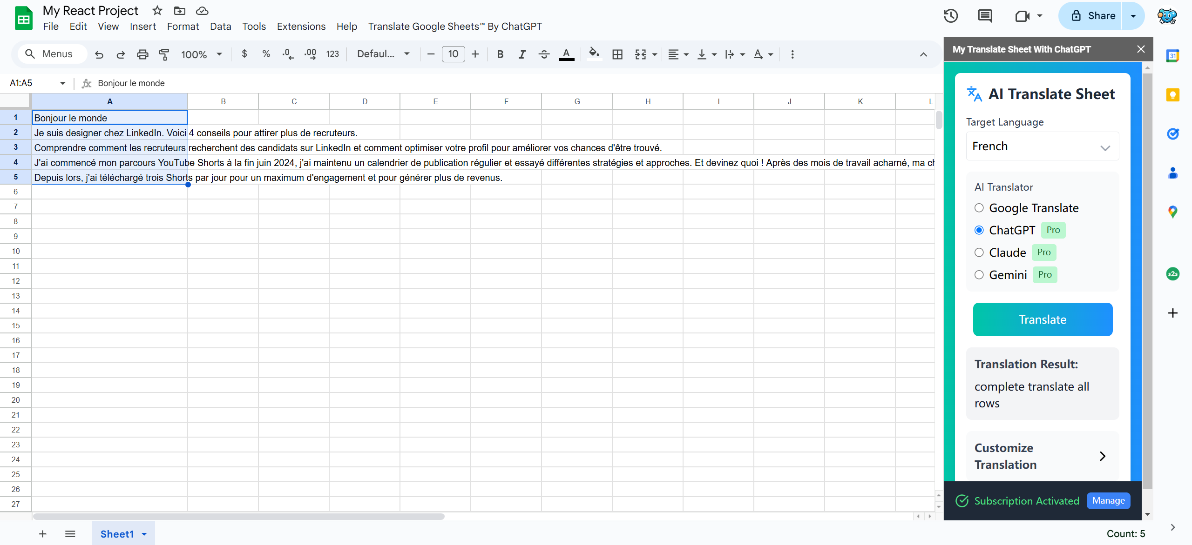Open the Target Language French dropdown
This screenshot has width=1192, height=545.
coord(1042,146)
